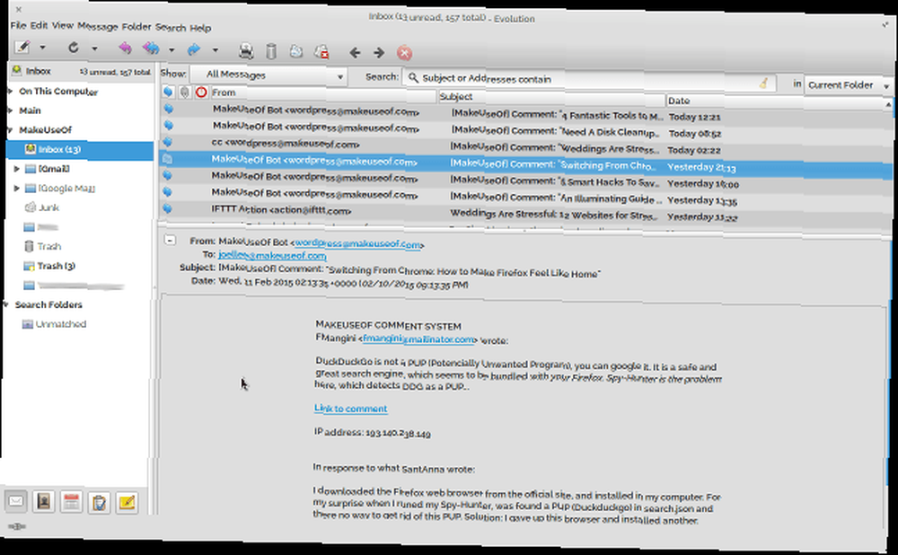Open the Forward dropdown arrow
The width and height of the screenshot is (898, 555).
[216, 50]
